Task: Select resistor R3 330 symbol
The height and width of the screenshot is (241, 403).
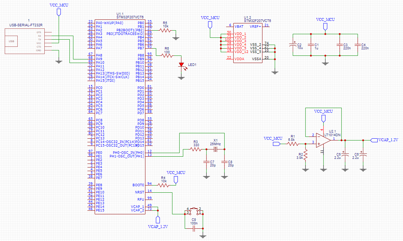Action: (196, 149)
